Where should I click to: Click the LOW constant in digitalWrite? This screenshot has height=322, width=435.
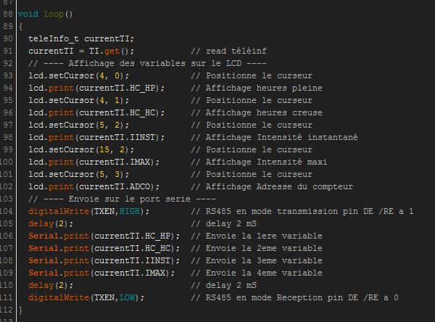click(x=129, y=297)
